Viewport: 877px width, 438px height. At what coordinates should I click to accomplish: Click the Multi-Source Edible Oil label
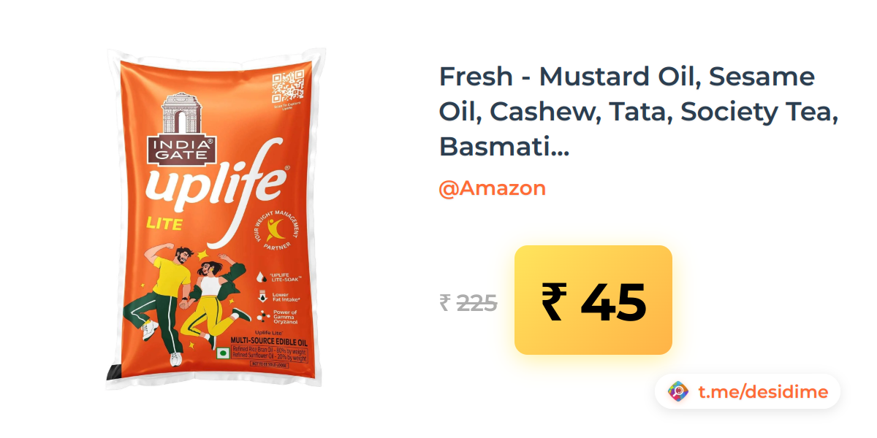pos(268,341)
